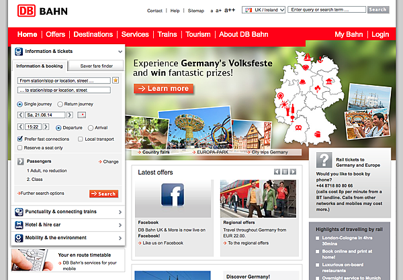The width and height of the screenshot is (403, 280).
Task: Decrease time with left arrow
Action: pos(21,127)
